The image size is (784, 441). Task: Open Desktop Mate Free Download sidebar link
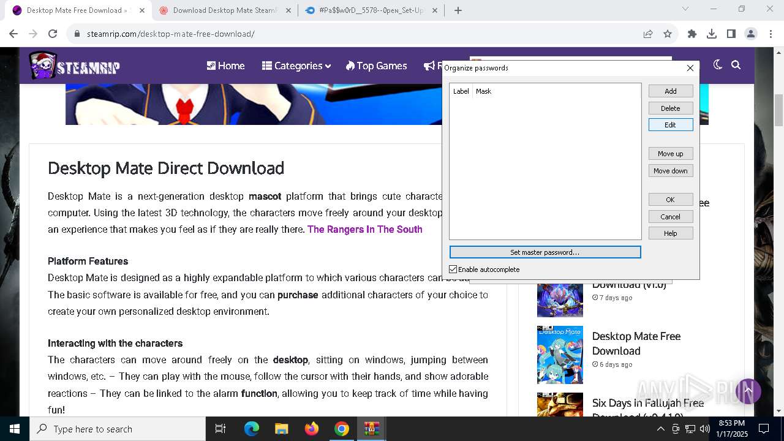(636, 344)
